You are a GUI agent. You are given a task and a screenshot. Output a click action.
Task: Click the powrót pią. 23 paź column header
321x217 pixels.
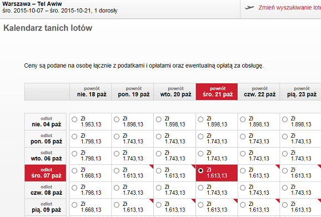click(x=301, y=92)
